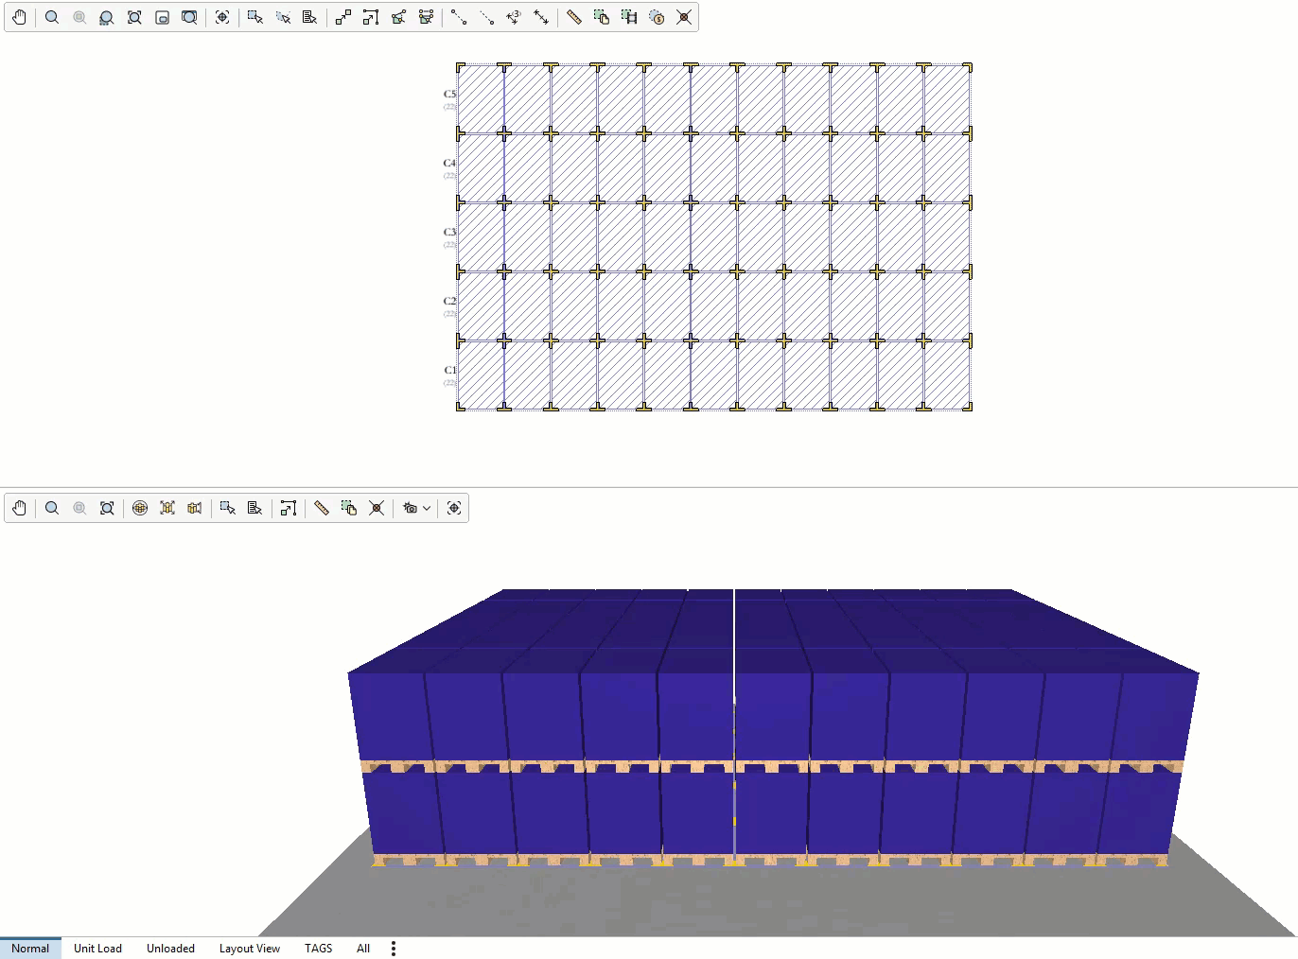Click the zoom window rectangle magnifier icon

coord(189,17)
